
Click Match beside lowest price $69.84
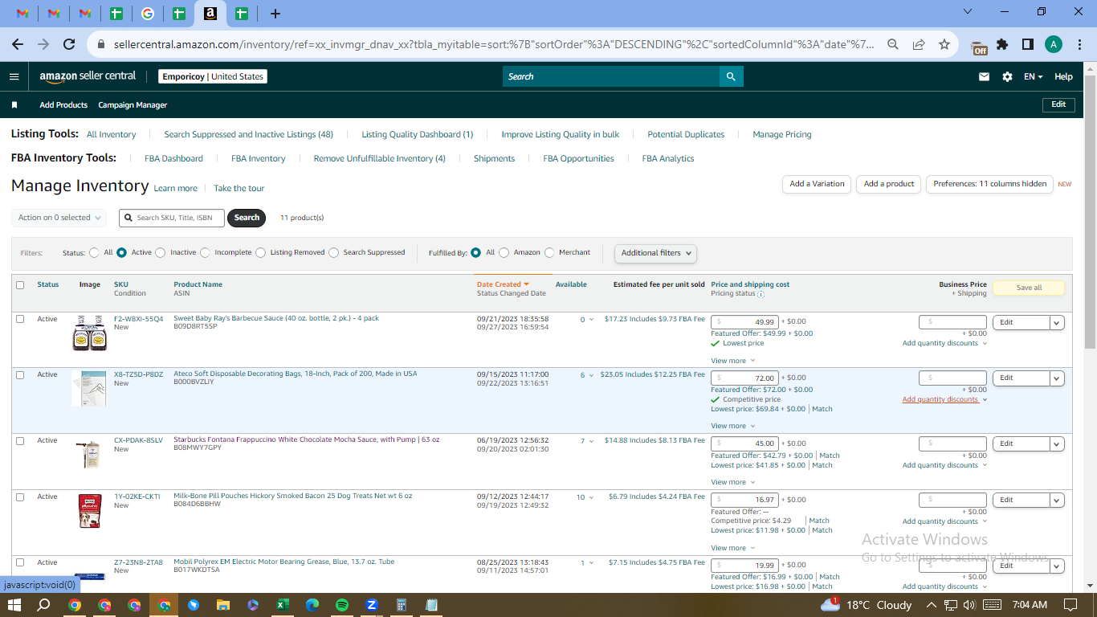(x=822, y=409)
